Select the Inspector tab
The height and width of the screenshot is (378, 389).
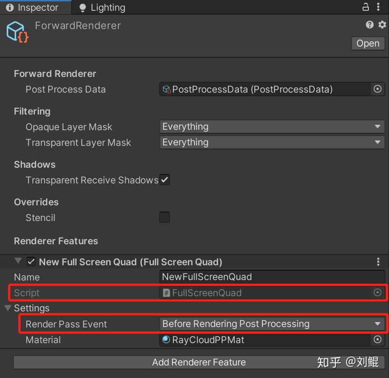36,7
